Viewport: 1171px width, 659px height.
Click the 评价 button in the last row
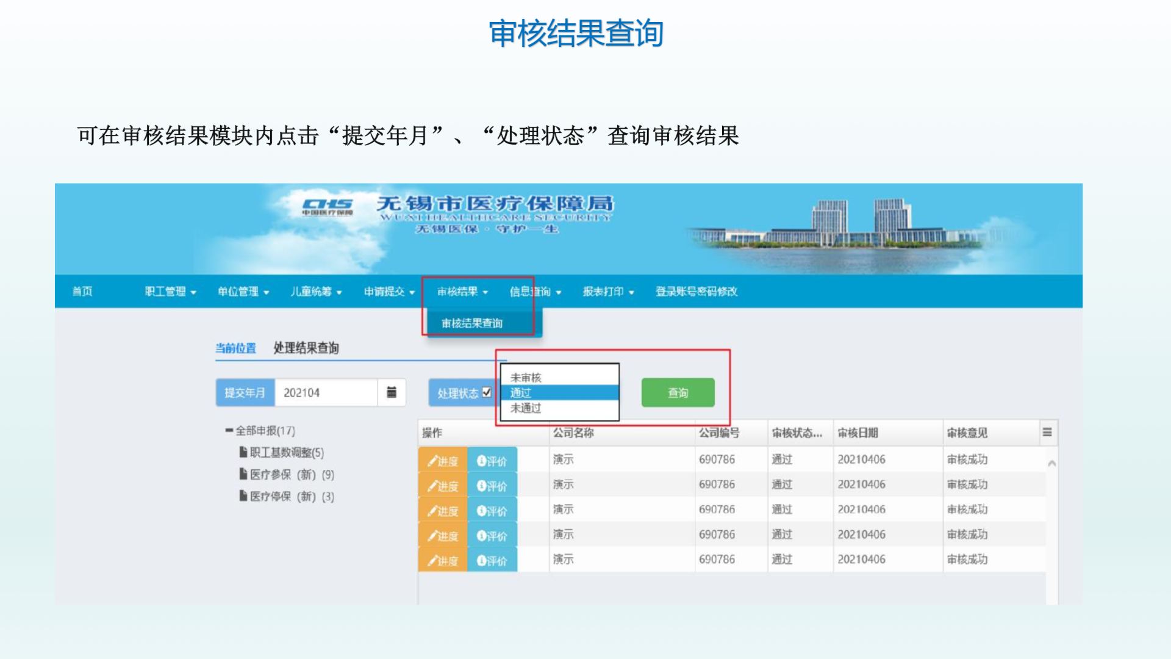coord(492,561)
